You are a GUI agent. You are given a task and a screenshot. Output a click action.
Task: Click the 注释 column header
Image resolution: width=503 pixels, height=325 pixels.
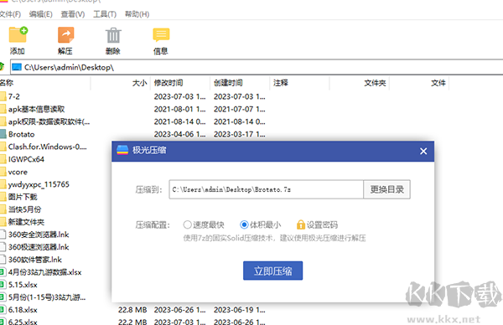coord(299,83)
